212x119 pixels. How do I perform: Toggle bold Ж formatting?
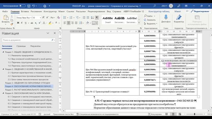(x=18, y=23)
